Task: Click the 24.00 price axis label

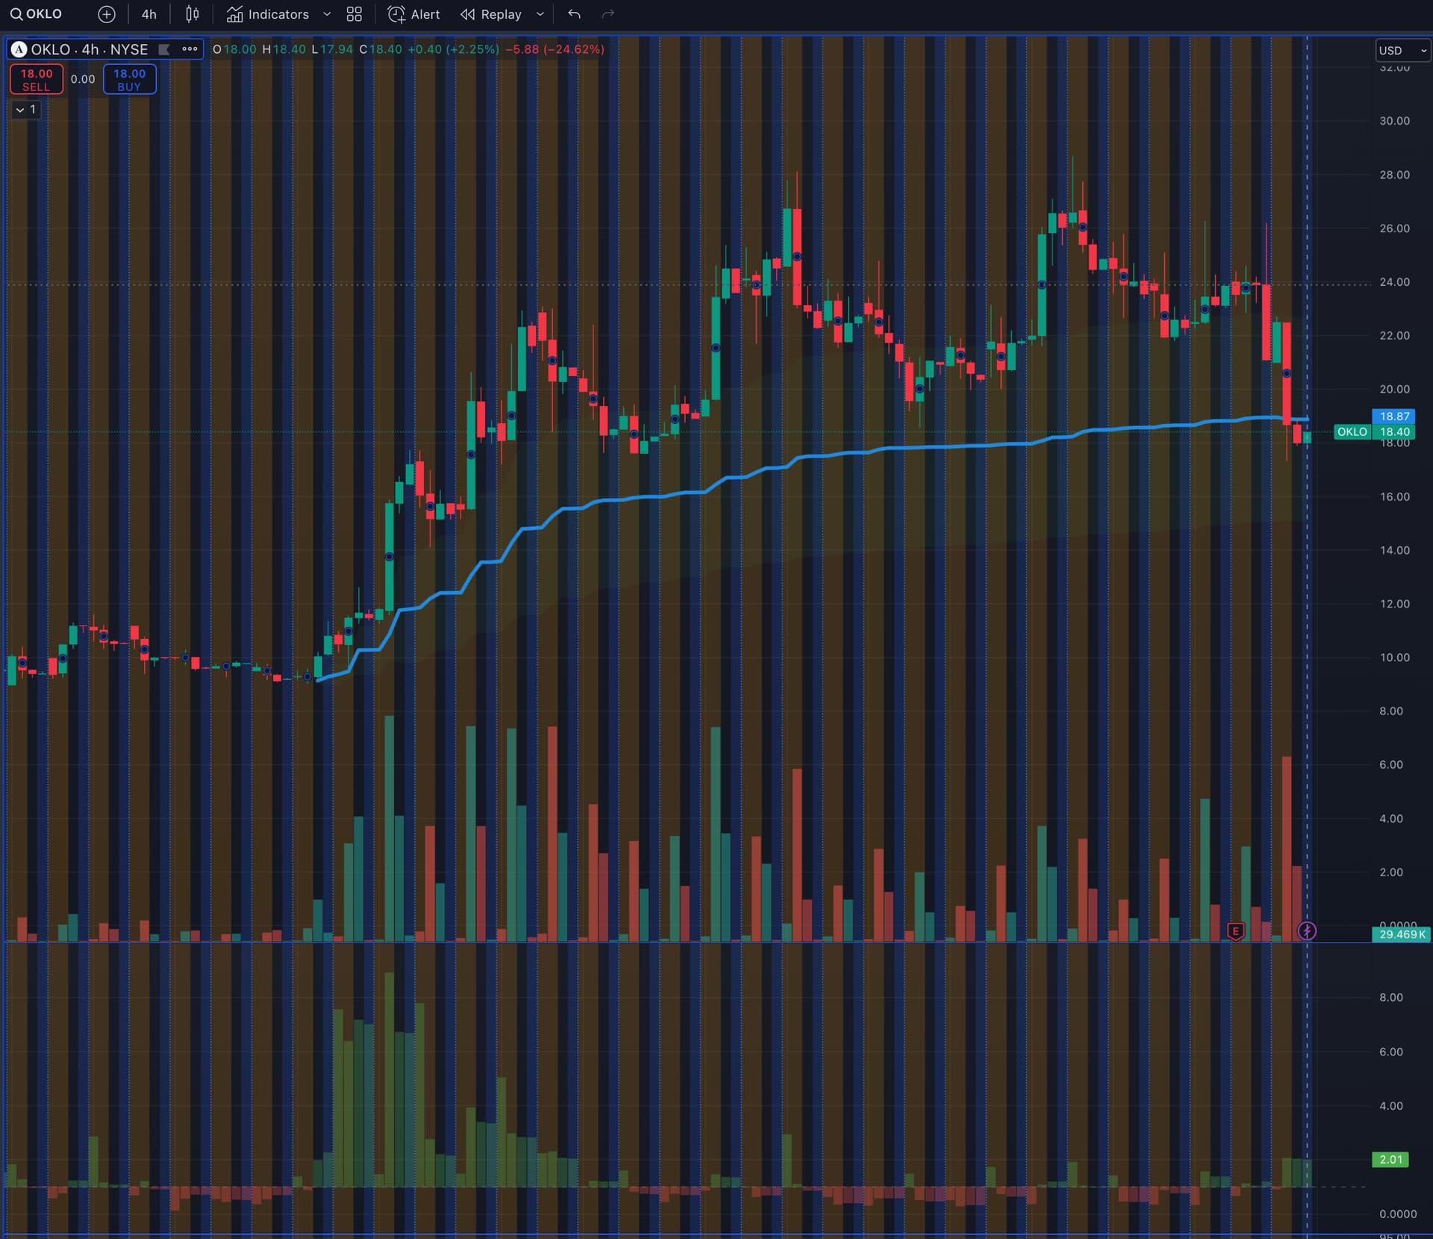Action: 1394,282
